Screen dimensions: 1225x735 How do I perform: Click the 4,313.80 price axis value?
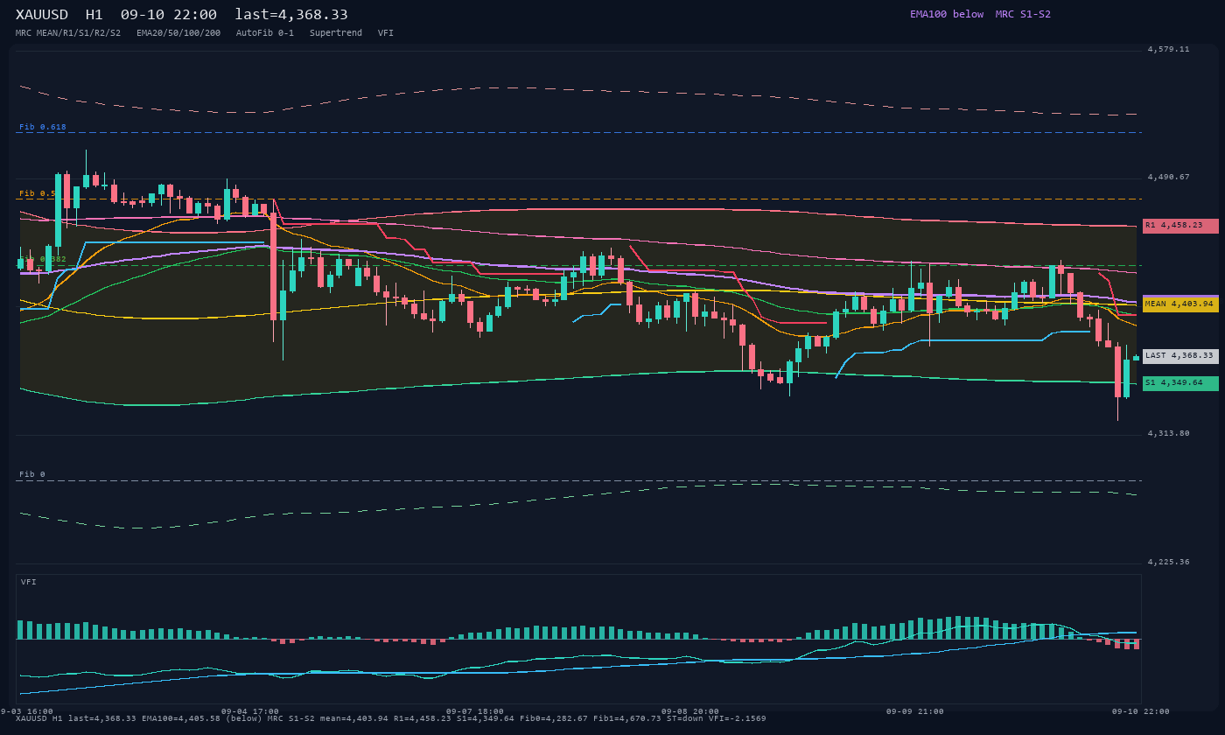pos(1169,434)
